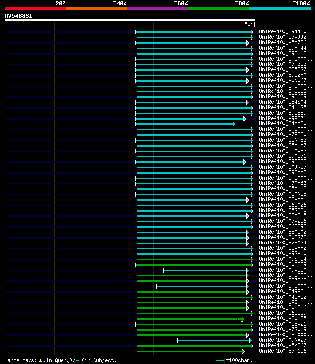Select the UniRef100_A5K867 label

pyautogui.click(x=283, y=346)
